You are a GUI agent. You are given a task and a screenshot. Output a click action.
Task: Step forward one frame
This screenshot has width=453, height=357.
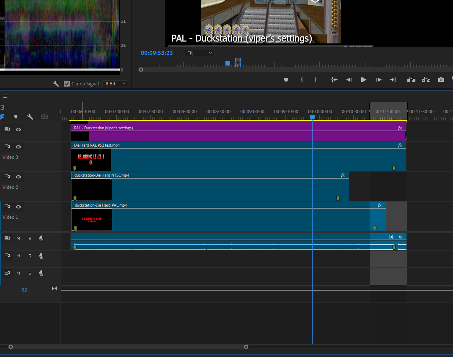379,80
